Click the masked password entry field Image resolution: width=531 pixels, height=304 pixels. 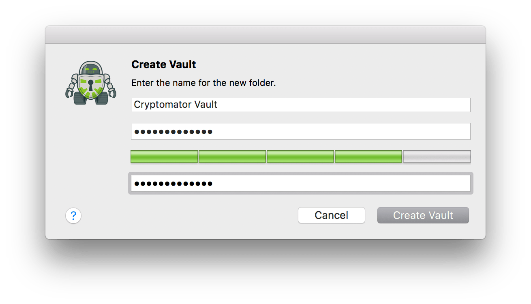pos(300,131)
